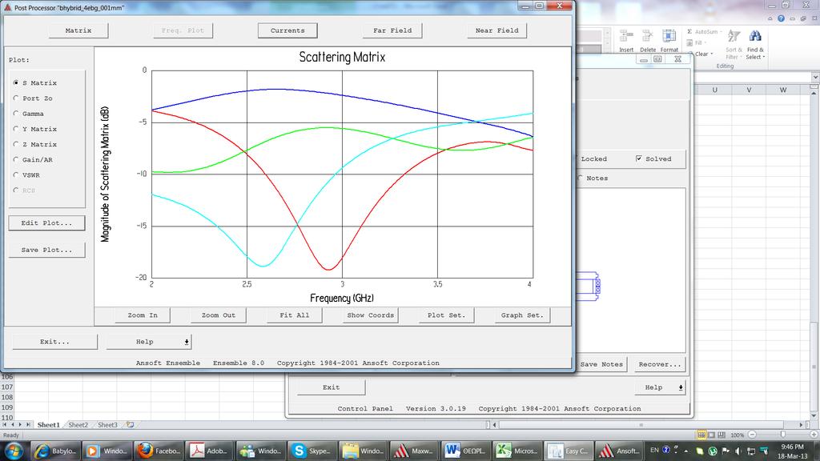
Task: Click the Save Plot... button
Action: coord(46,250)
